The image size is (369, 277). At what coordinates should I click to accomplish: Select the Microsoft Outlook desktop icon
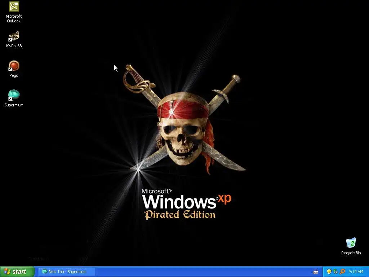pyautogui.click(x=14, y=6)
